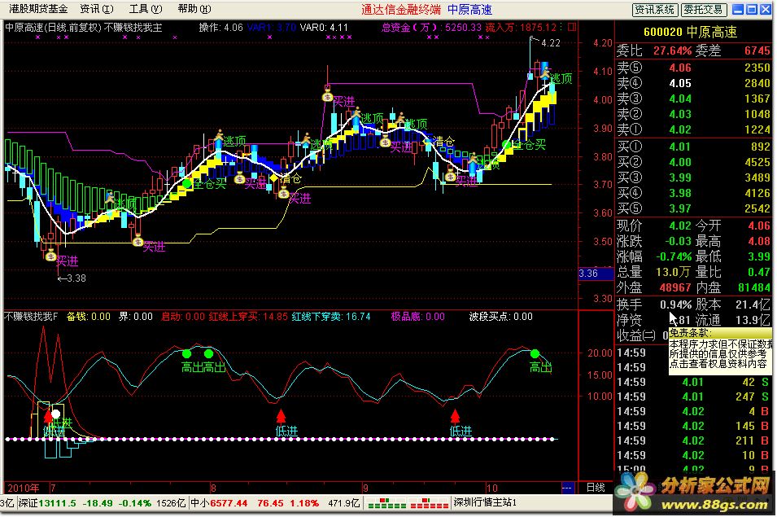Click the 卖① 4.02 order row
The width and height of the screenshot is (777, 517).
693,129
